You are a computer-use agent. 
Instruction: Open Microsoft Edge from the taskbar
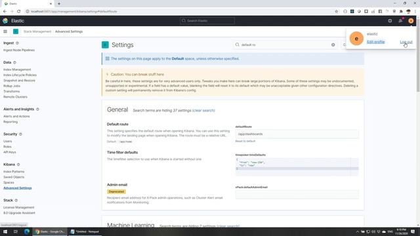(26, 231)
